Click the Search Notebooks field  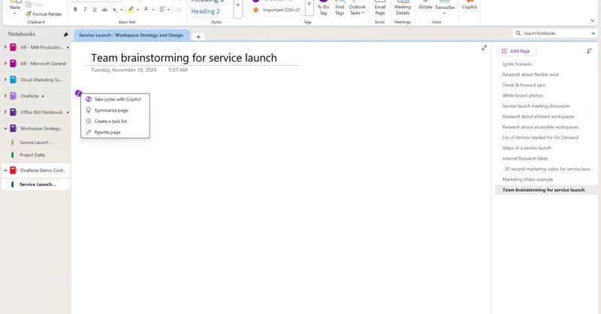(x=552, y=33)
